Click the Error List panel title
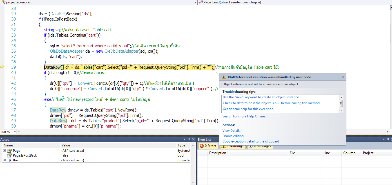 click(204, 139)
